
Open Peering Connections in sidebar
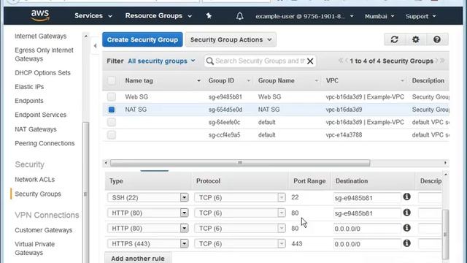coord(45,143)
